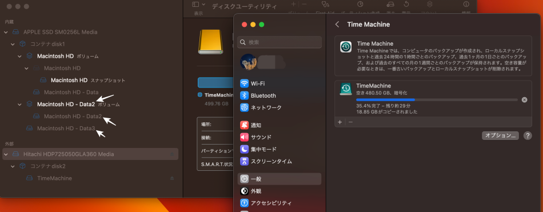Open スクリーンタイム settings in sidebar
The image size is (543, 212).
click(280, 161)
